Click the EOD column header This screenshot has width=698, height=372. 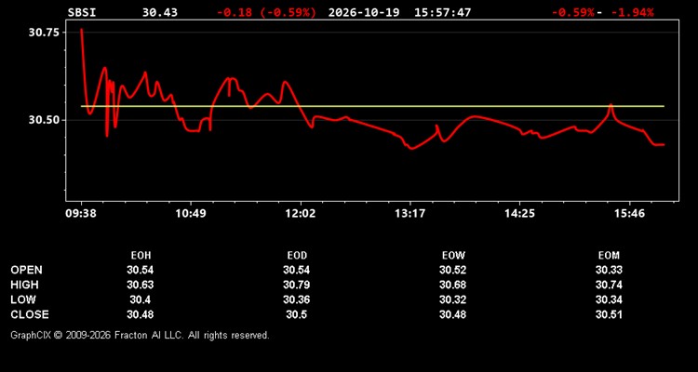click(x=297, y=256)
